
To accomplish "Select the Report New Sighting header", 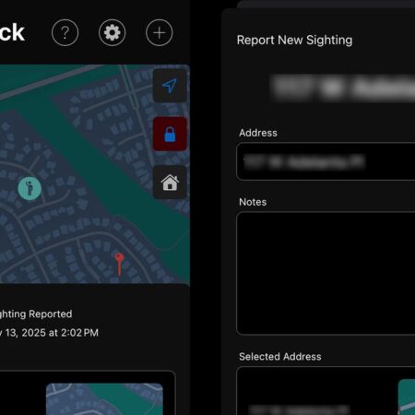I will [294, 40].
